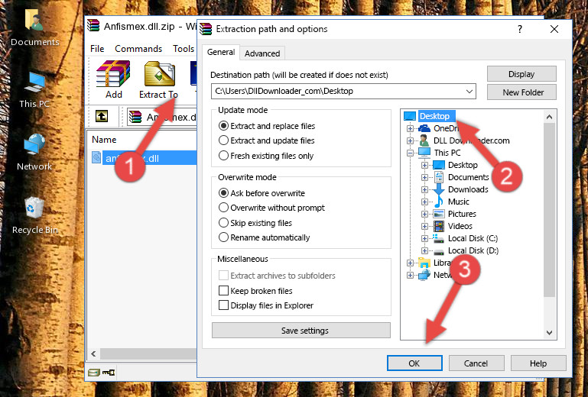Click the Pictures icon in tree
The width and height of the screenshot is (588, 397).
(x=438, y=214)
